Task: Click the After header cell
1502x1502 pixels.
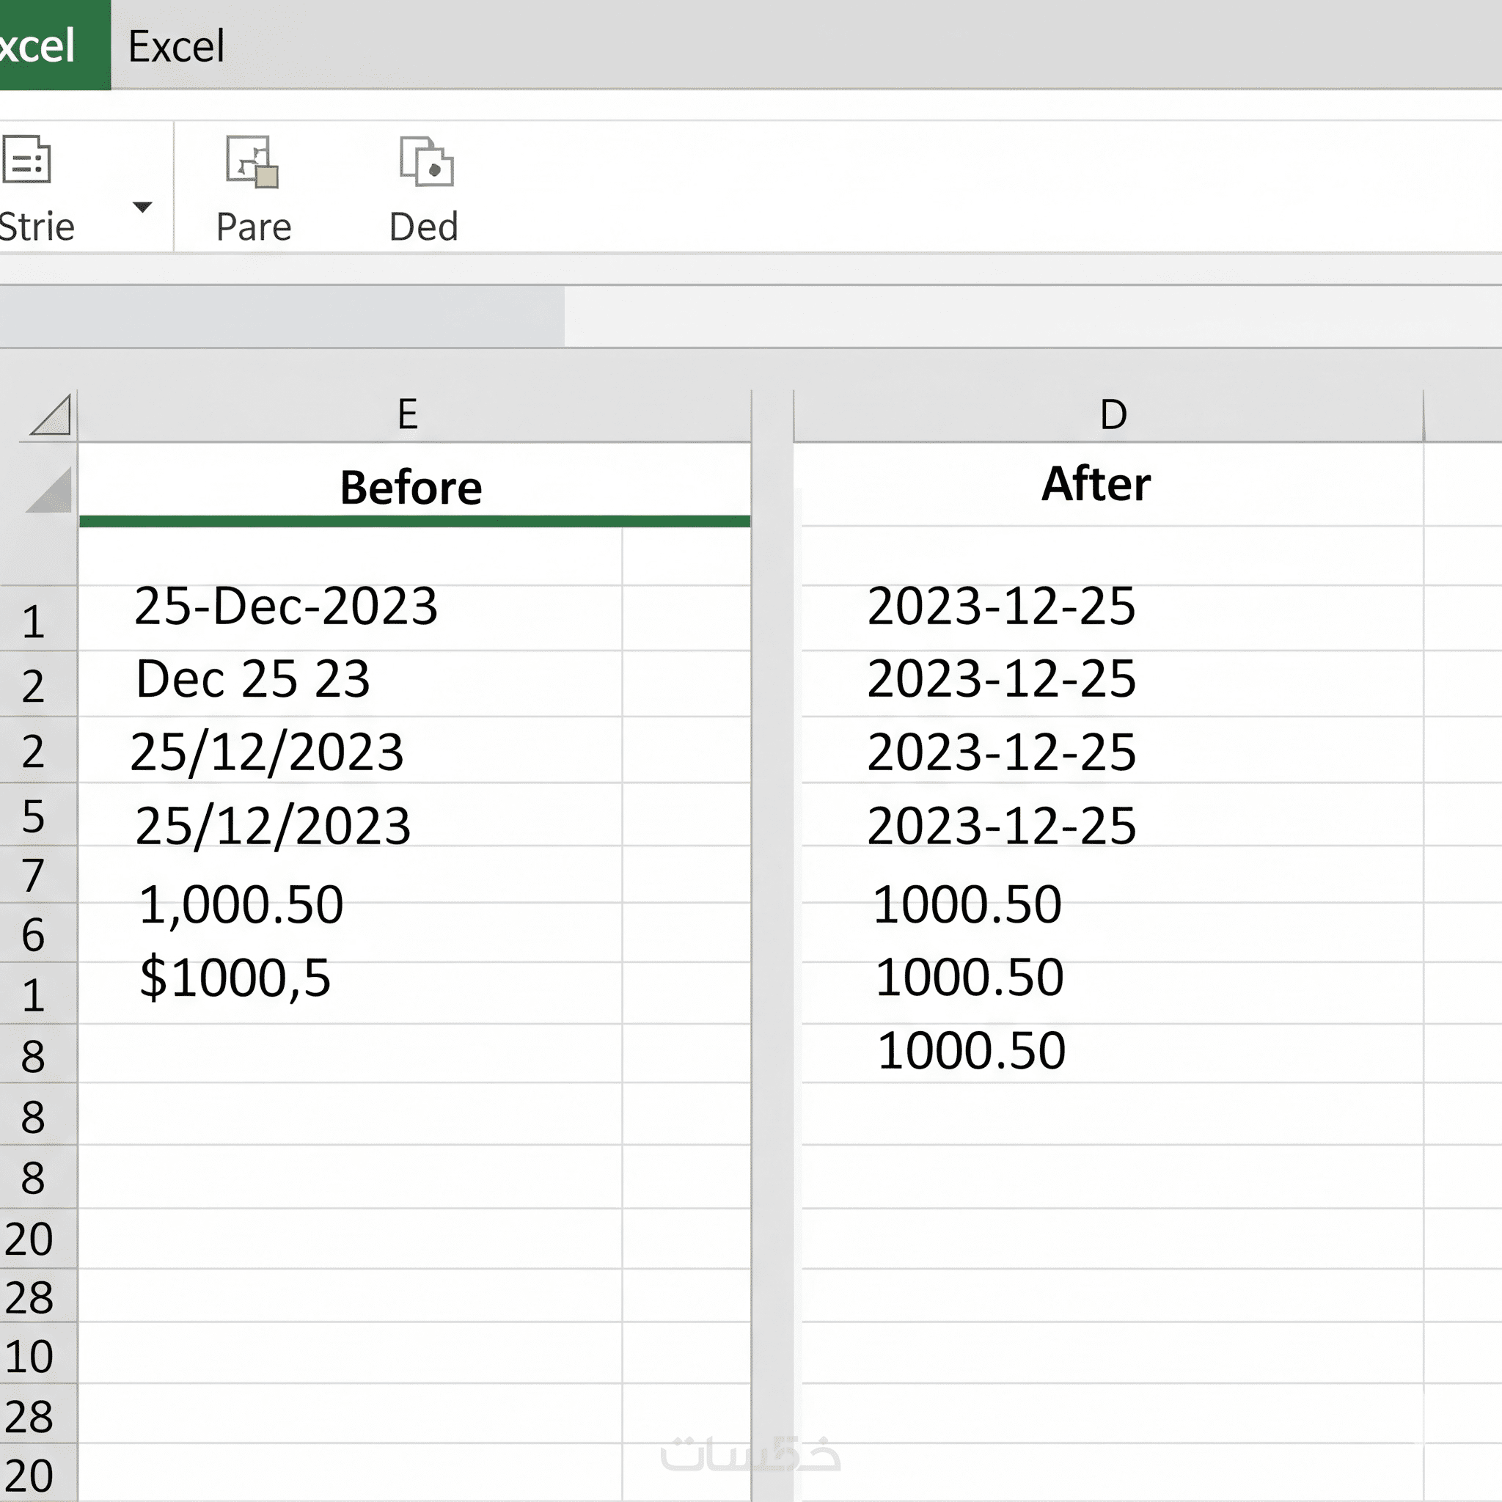Action: pyautogui.click(x=1096, y=484)
